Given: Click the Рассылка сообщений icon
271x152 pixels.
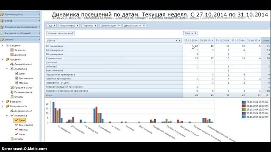Looking at the screenshot, I should coord(2,33).
